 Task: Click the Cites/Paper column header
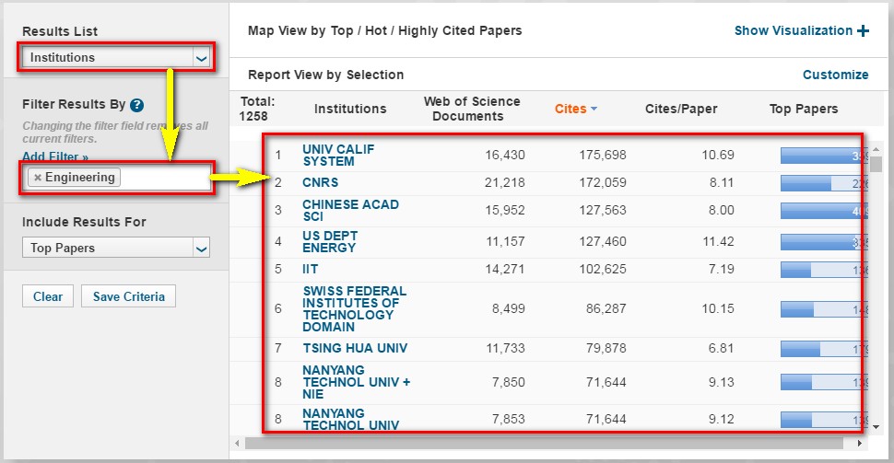click(681, 109)
